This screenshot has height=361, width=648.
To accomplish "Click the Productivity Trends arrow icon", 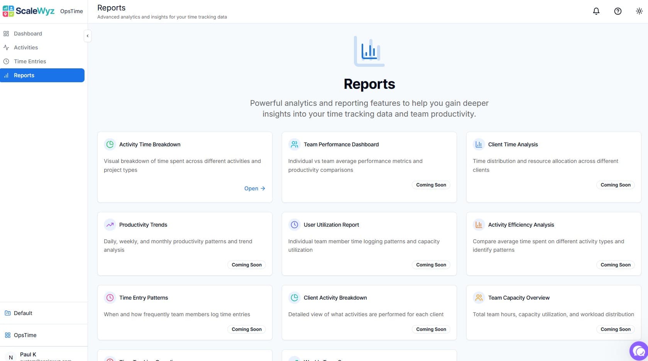I will pos(110,225).
